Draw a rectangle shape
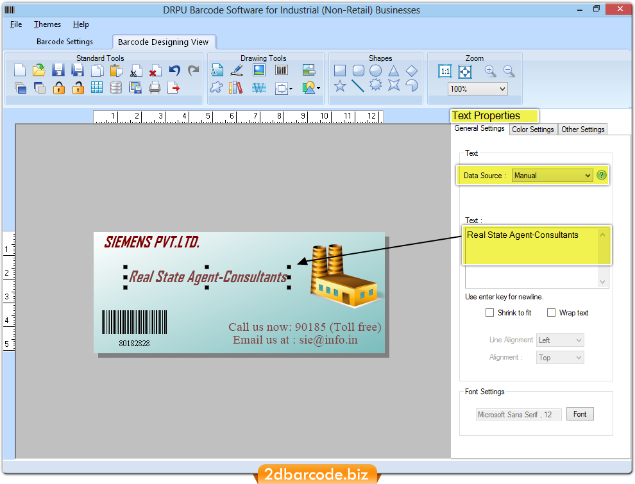The height and width of the screenshot is (484, 635). pyautogui.click(x=340, y=71)
